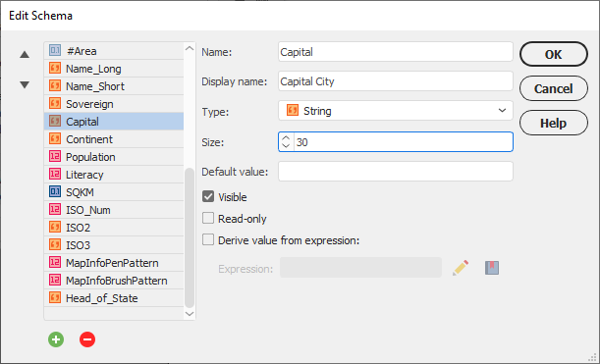Click the green add field icon

tap(56, 339)
